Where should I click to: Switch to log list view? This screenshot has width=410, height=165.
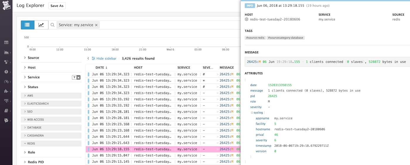point(28,25)
